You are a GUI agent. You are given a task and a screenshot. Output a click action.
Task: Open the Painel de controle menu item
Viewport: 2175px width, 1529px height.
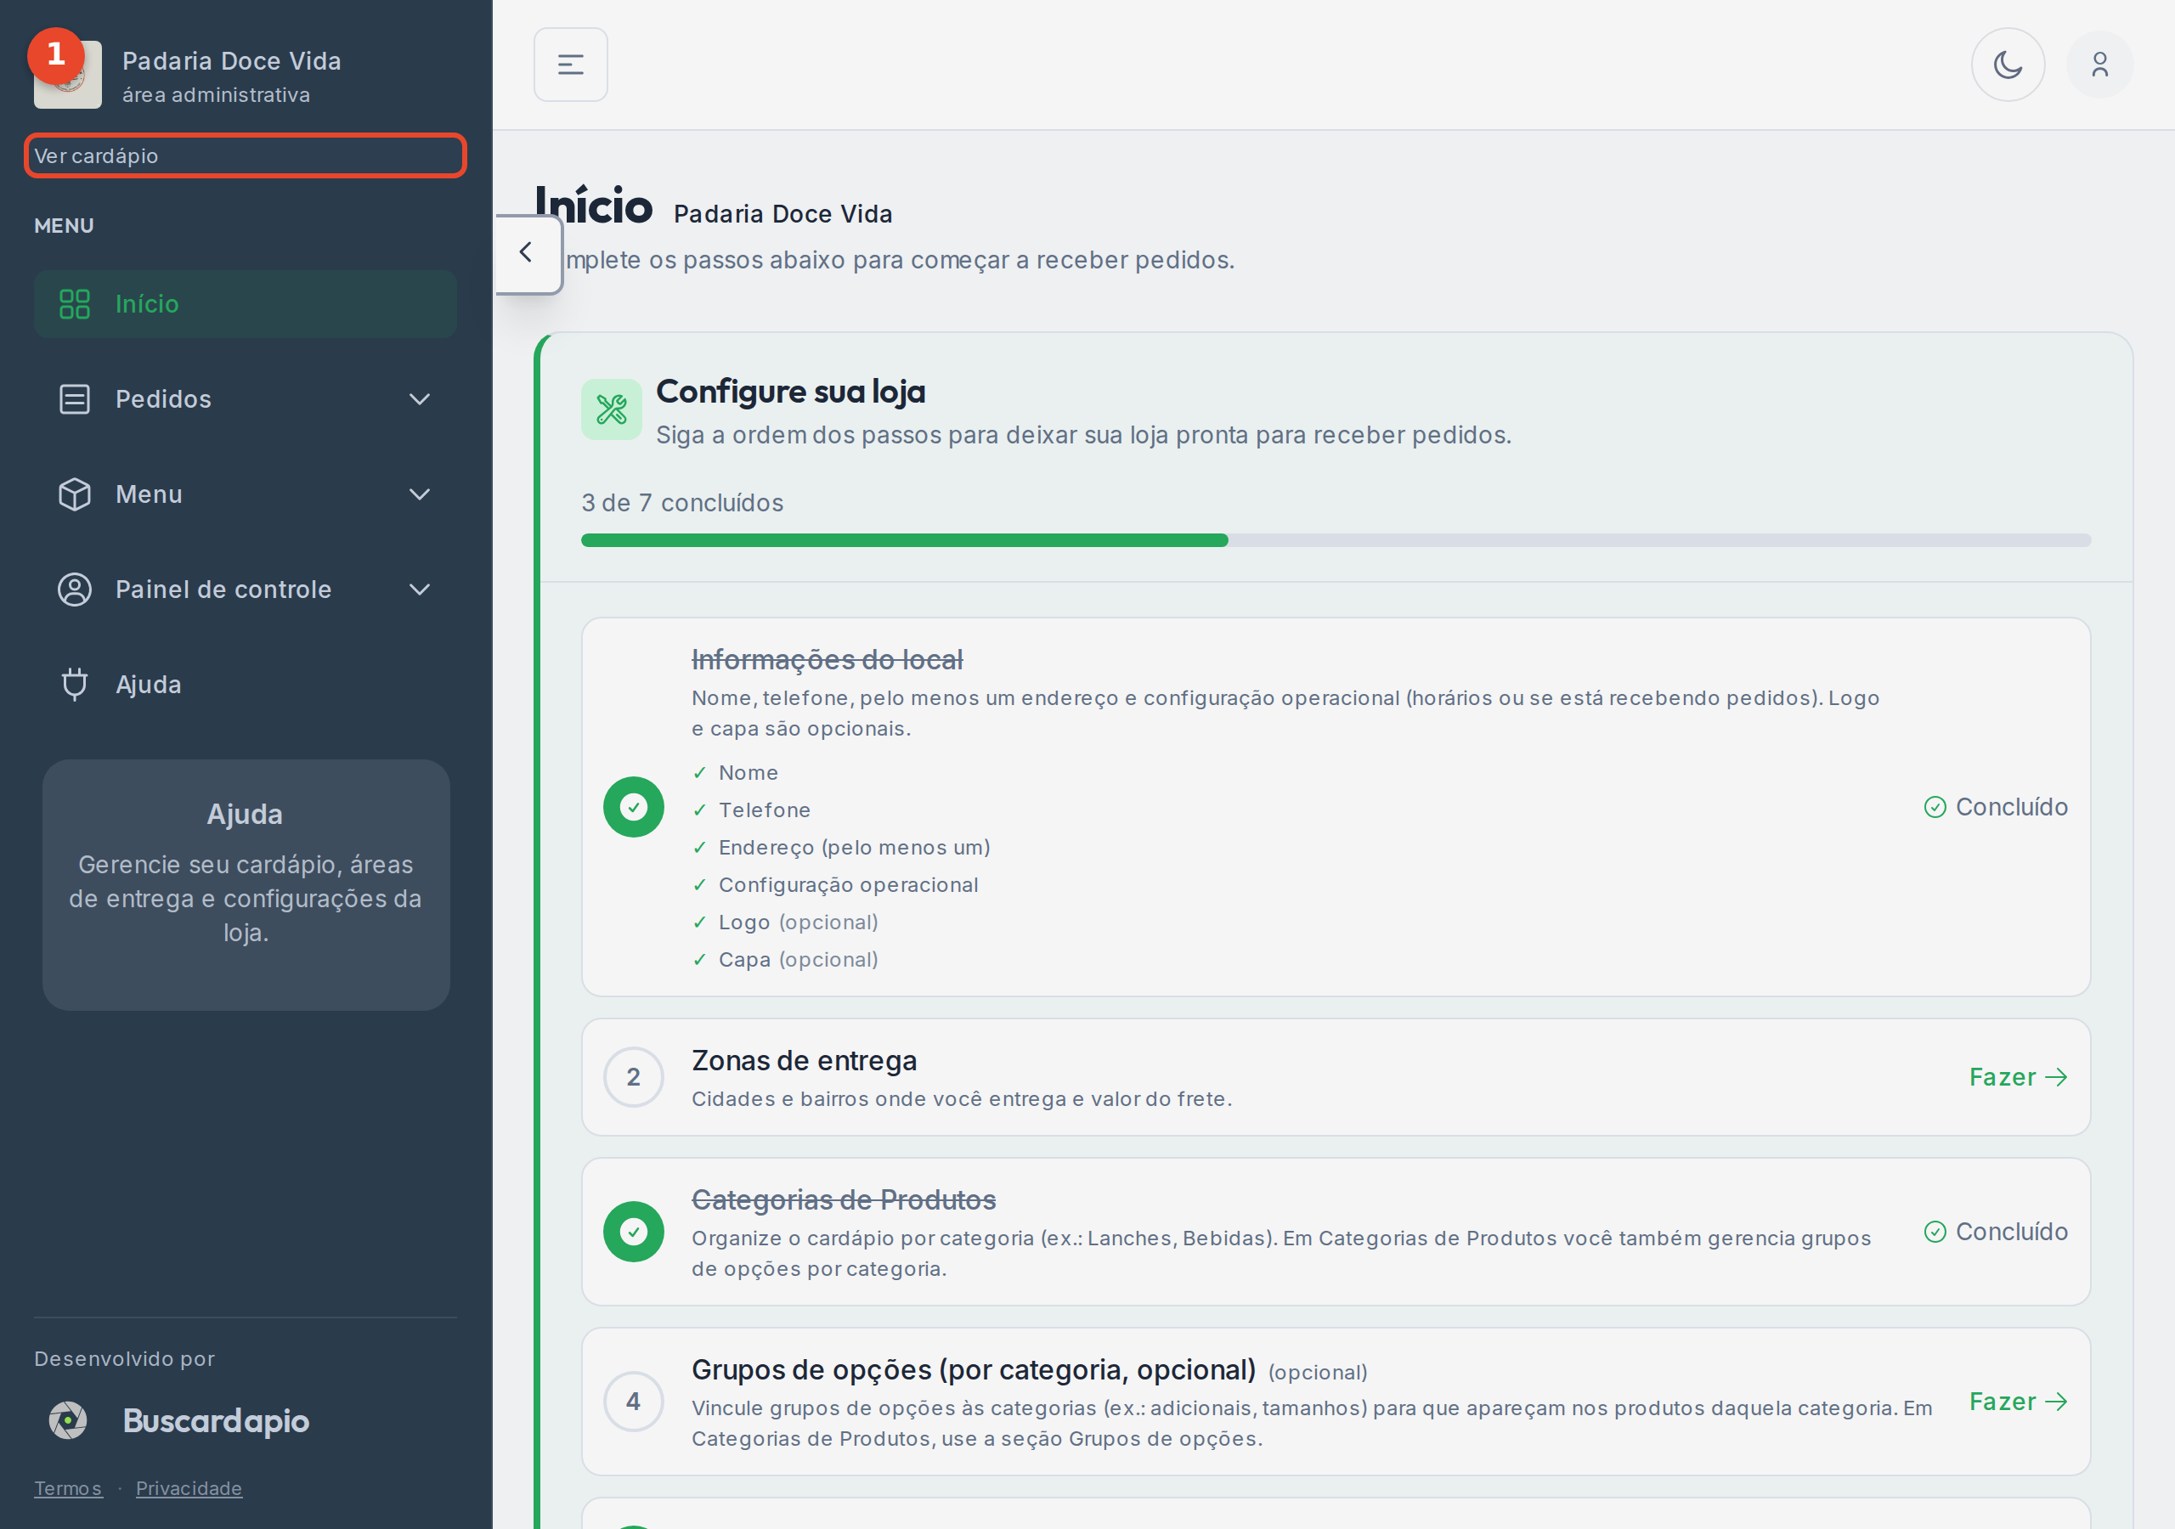pos(246,590)
